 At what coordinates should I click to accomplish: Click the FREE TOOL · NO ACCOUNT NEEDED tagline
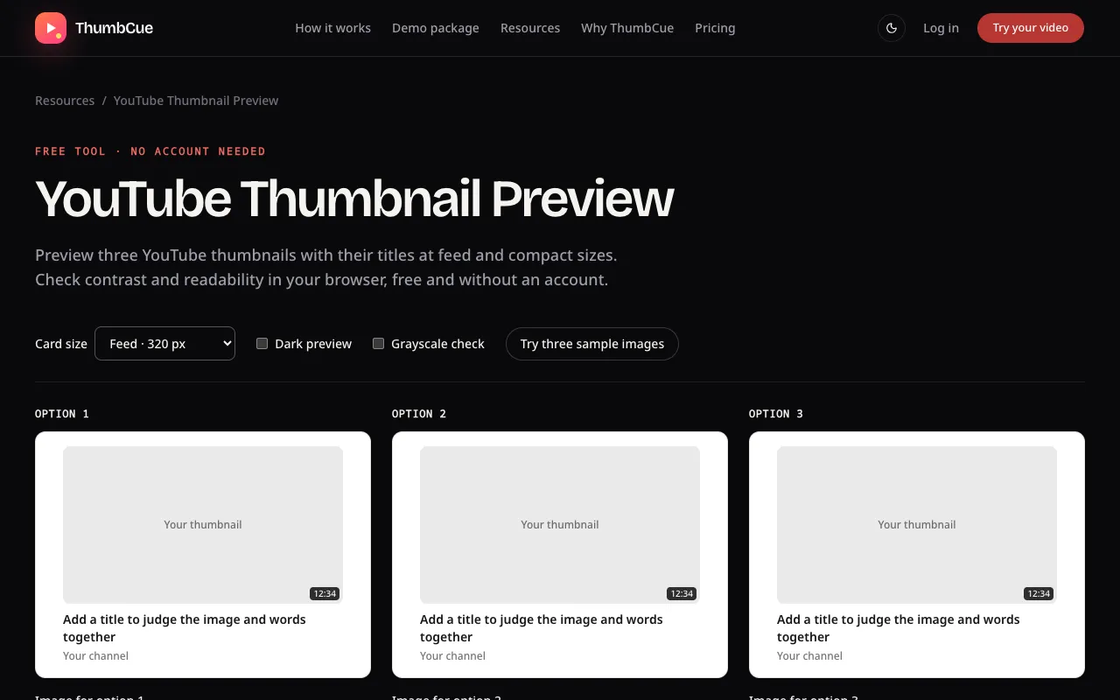point(150,151)
